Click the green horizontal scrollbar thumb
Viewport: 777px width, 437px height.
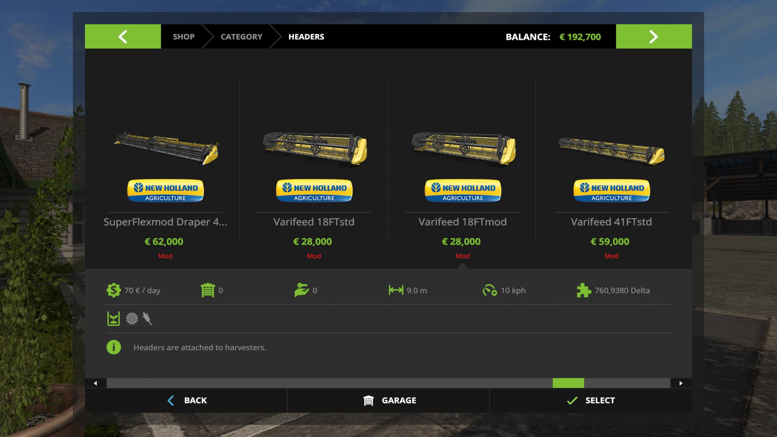pos(568,383)
